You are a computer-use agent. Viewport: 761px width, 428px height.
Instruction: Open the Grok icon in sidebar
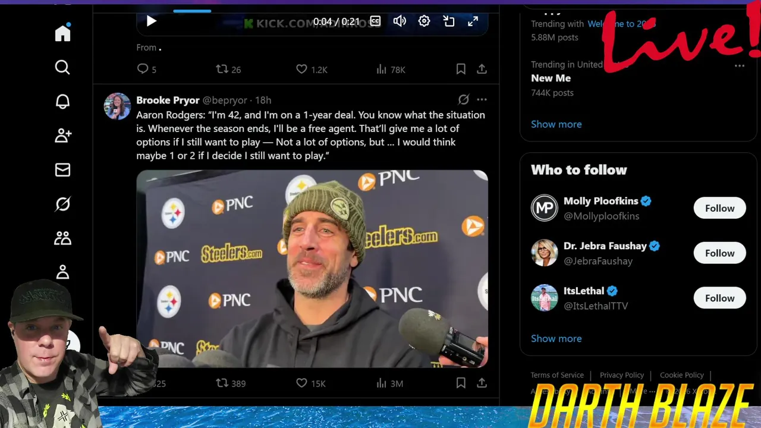tap(62, 204)
